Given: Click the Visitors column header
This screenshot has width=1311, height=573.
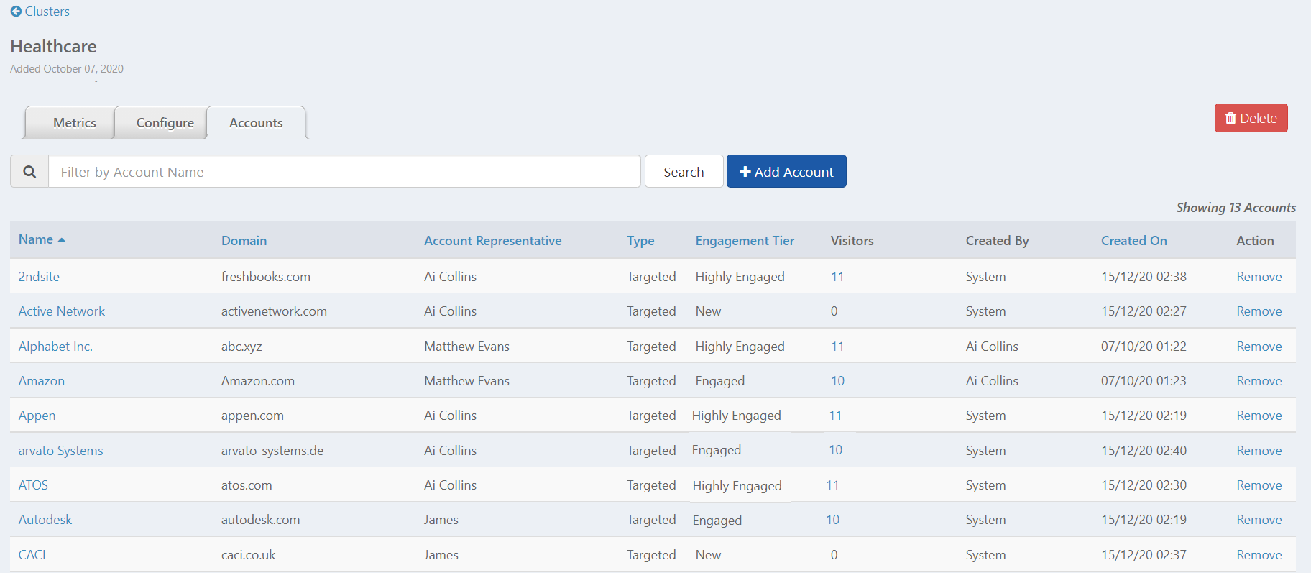Looking at the screenshot, I should pos(852,241).
